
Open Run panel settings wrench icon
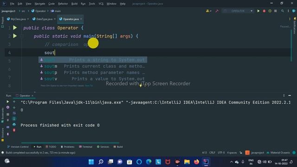tap(8, 107)
